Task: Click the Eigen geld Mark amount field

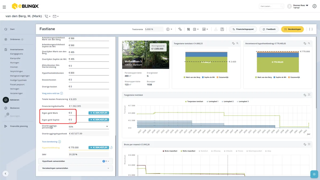Action: [x=78, y=113]
